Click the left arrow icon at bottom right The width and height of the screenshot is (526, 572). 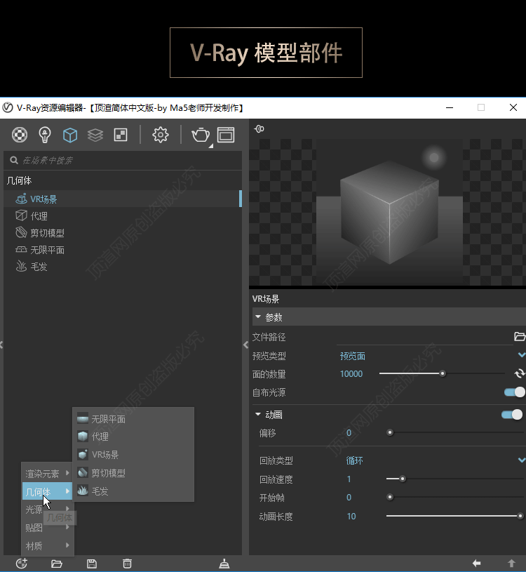(476, 564)
